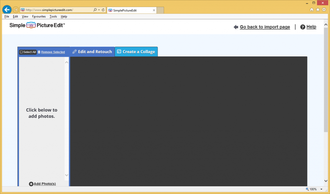This screenshot has height=194, width=330.
Task: Click the dark editing canvas area
Action: click(189, 121)
